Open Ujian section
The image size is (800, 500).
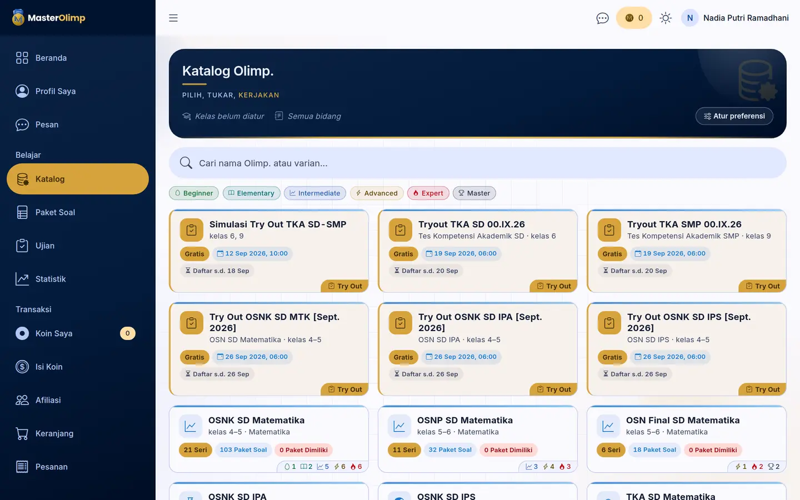pos(78,246)
